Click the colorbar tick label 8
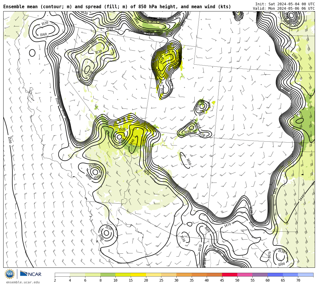The height and width of the screenshot is (286, 318). click(x=100, y=280)
